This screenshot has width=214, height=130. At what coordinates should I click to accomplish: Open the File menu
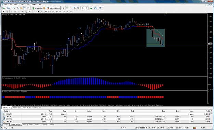pos(5,5)
